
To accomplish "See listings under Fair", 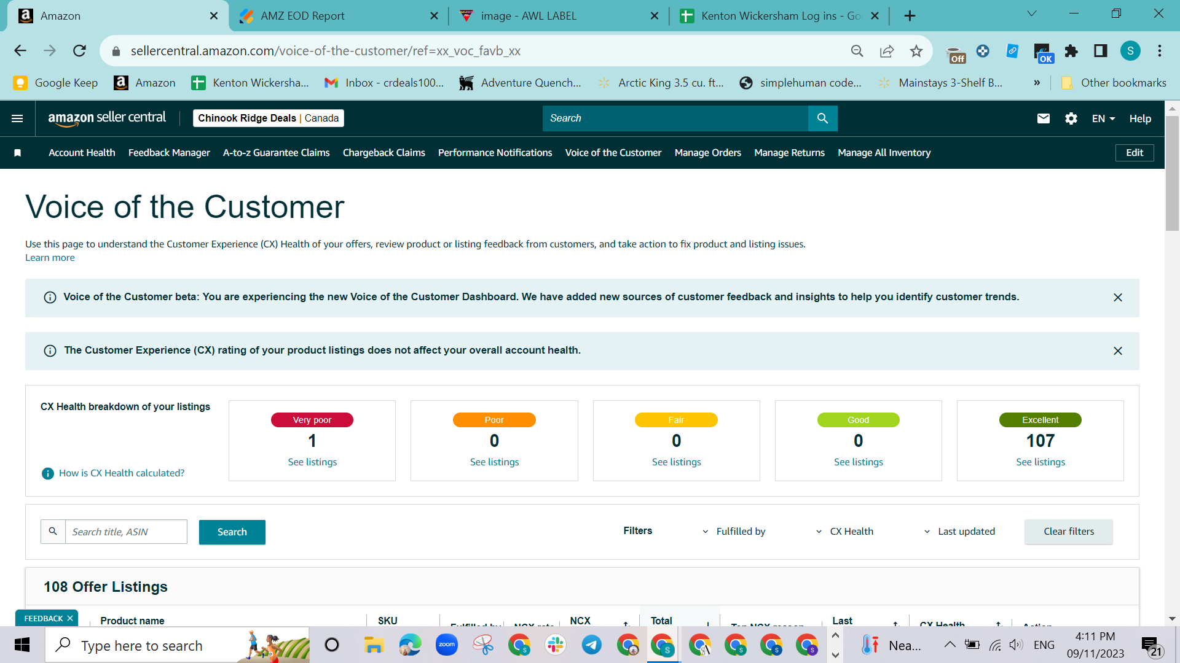I will [676, 462].
